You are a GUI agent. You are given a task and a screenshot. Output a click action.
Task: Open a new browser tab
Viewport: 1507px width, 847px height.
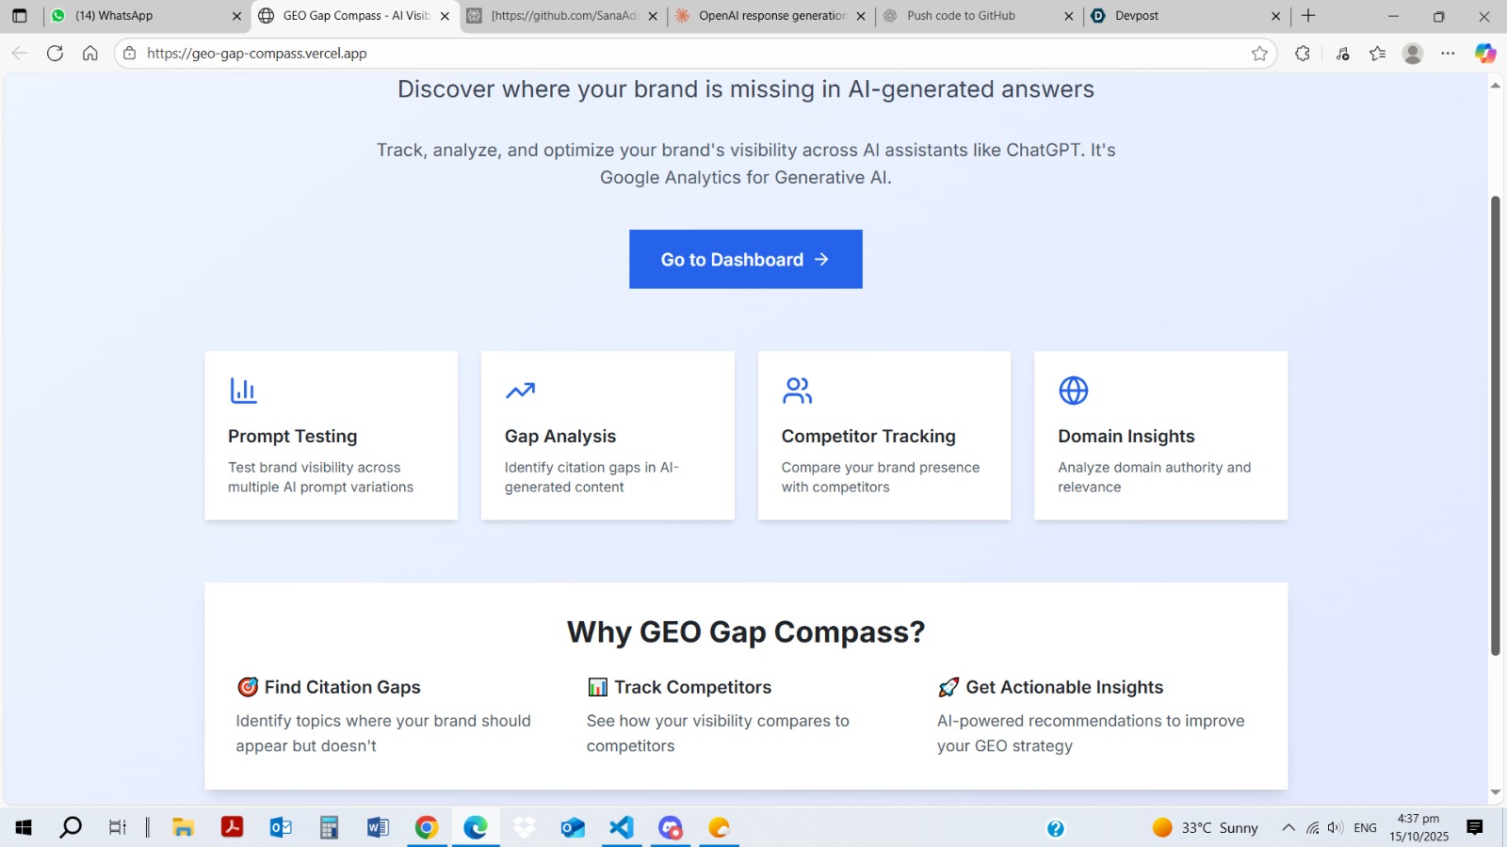point(1308,16)
